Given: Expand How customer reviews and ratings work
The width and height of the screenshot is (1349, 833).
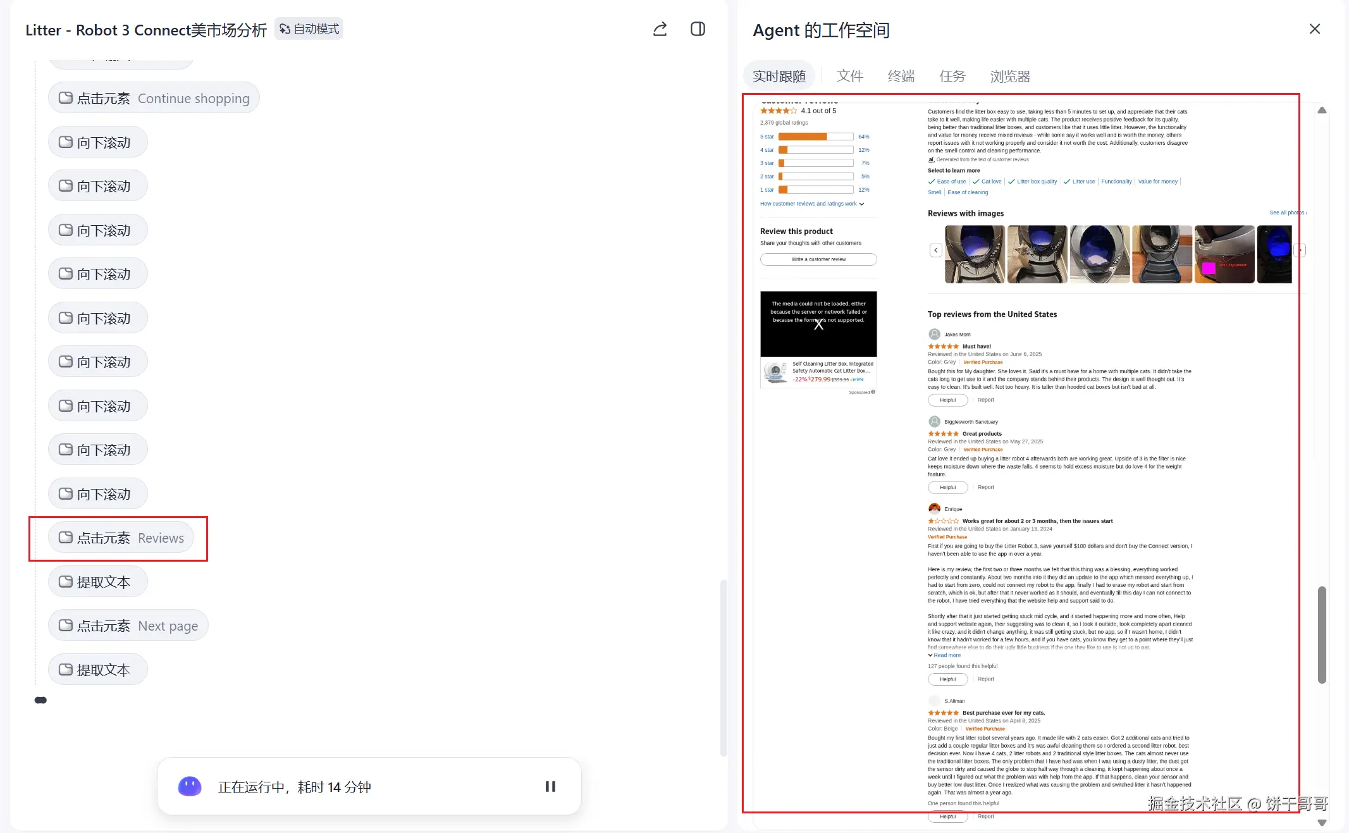Looking at the screenshot, I should tap(811, 204).
